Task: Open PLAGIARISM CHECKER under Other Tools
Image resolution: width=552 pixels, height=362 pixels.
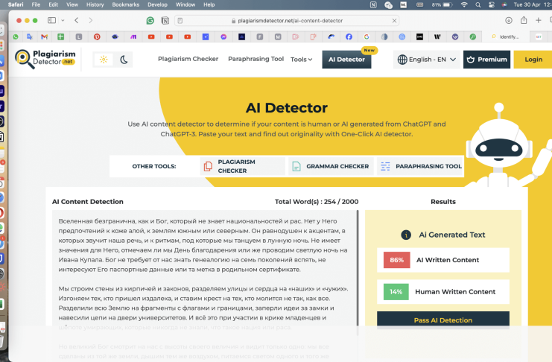Action: (x=242, y=166)
